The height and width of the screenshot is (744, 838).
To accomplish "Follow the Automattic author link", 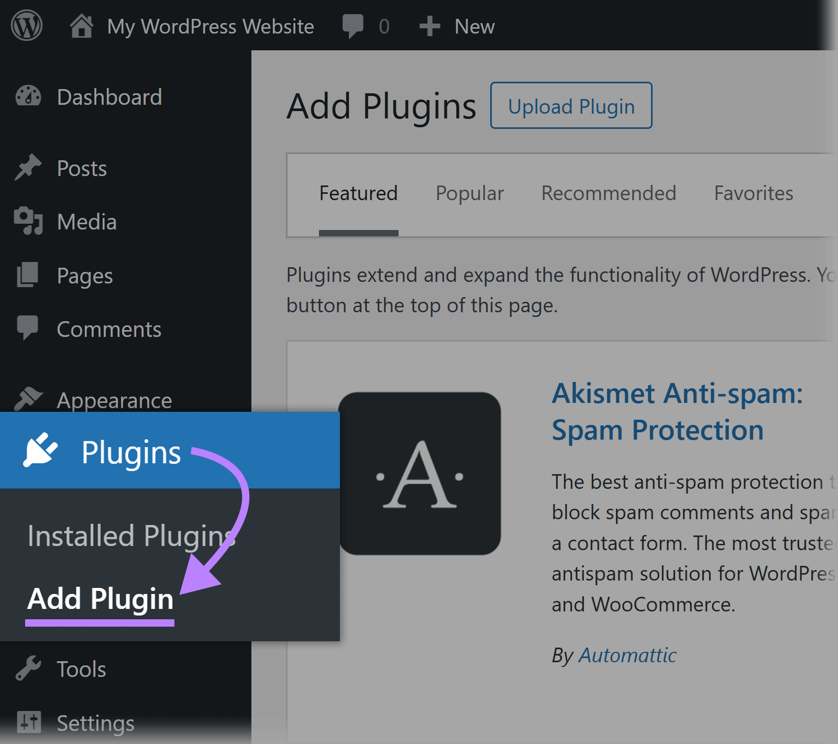I will (x=627, y=654).
